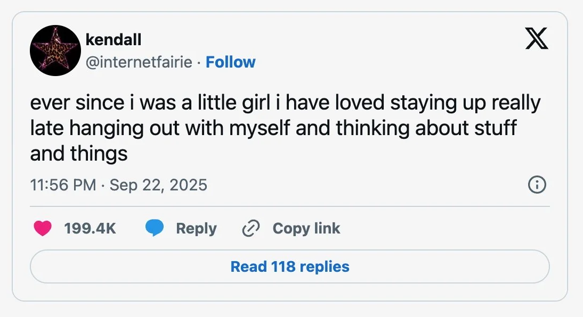Screen dimensions: 583x317
Task: Open the kendall display name
Action: click(113, 39)
